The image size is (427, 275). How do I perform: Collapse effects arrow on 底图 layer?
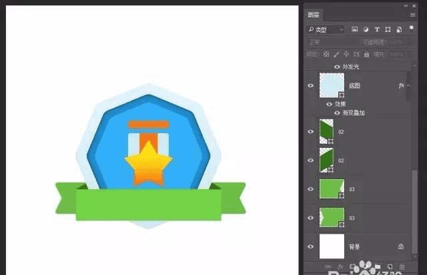point(408,86)
